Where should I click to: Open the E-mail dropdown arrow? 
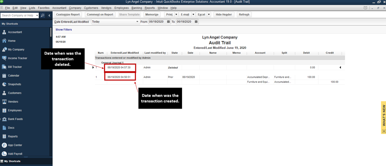(193, 15)
